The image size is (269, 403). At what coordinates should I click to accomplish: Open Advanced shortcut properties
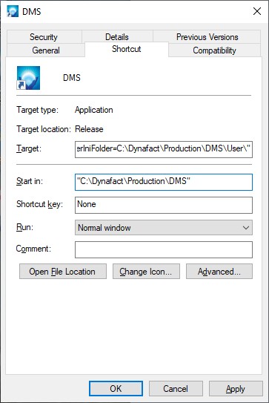(219, 272)
